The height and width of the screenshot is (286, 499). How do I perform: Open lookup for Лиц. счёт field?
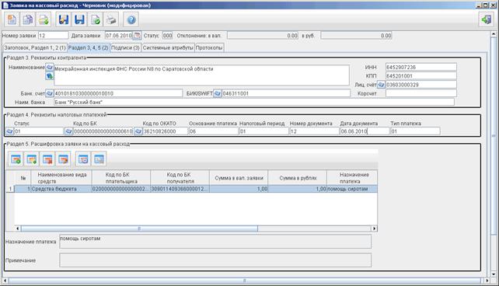point(382,85)
